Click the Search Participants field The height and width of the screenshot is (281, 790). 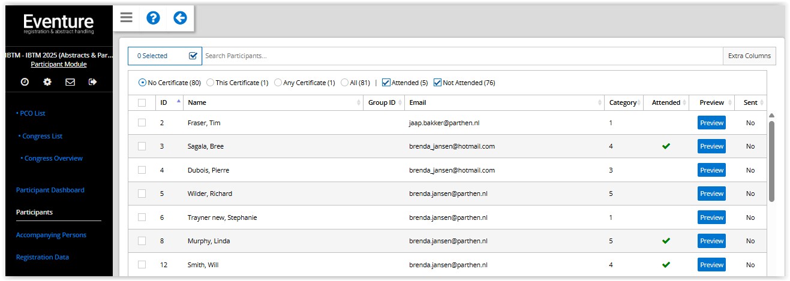click(462, 56)
